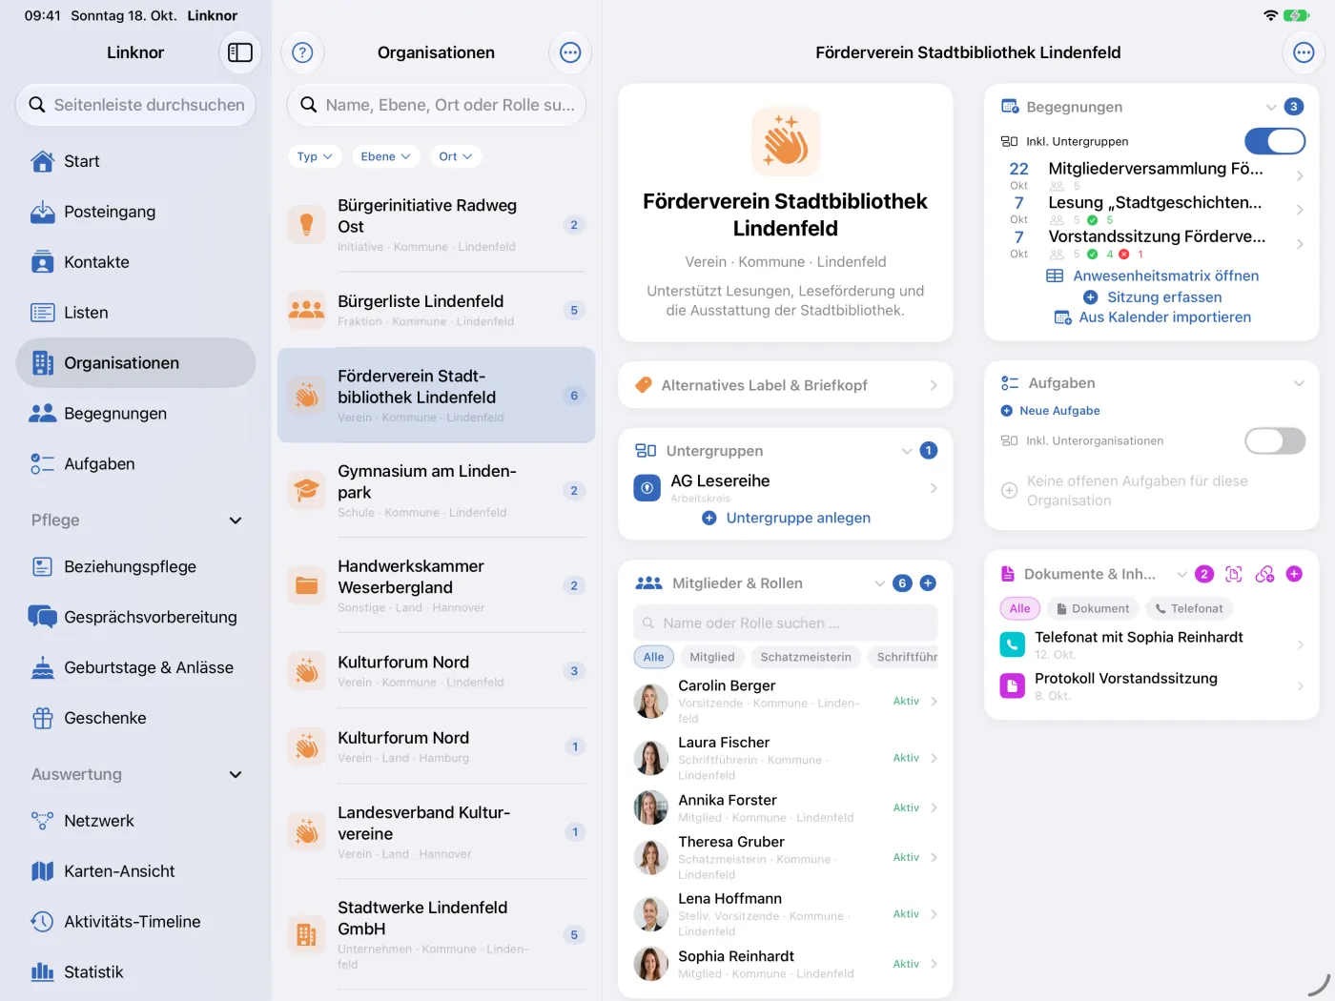Add member with Mitglieder & Rollen plus icon

[x=928, y=583]
